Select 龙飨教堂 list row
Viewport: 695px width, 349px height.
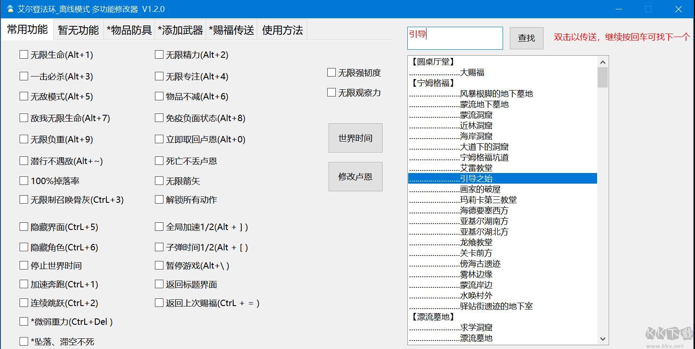tap(503, 242)
